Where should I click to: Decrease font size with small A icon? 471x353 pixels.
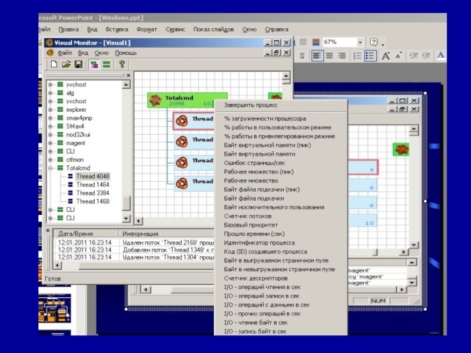tap(399, 55)
